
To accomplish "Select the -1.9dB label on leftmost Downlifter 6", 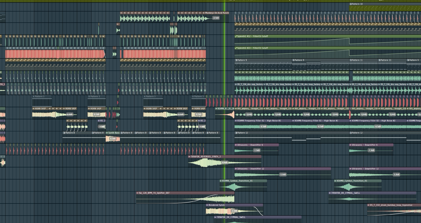I will tap(257, 150).
